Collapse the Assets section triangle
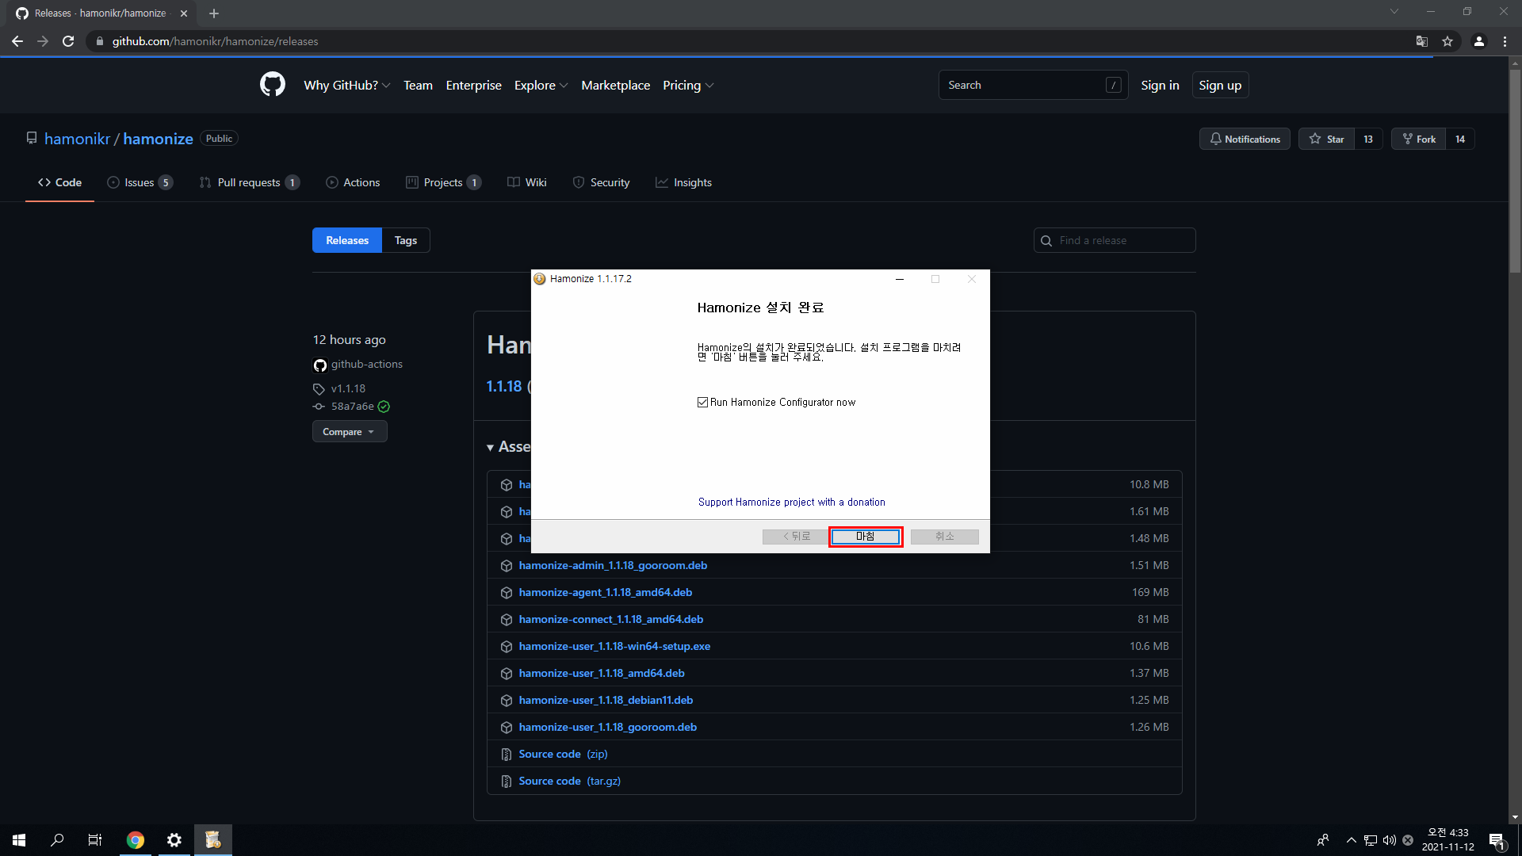 [491, 448]
